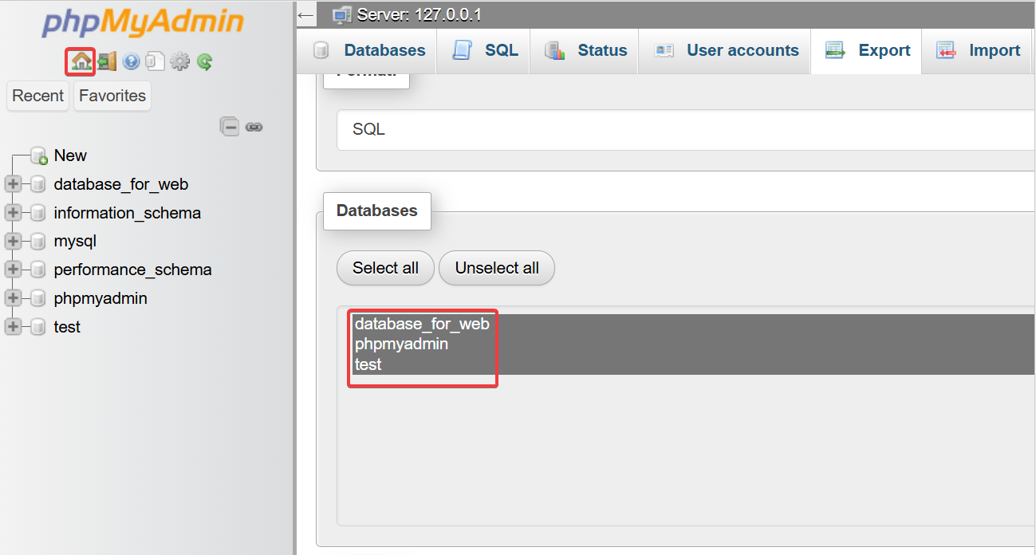Reload navigation panel with green arrow icon
Image resolution: width=1036 pixels, height=555 pixels.
[x=205, y=61]
